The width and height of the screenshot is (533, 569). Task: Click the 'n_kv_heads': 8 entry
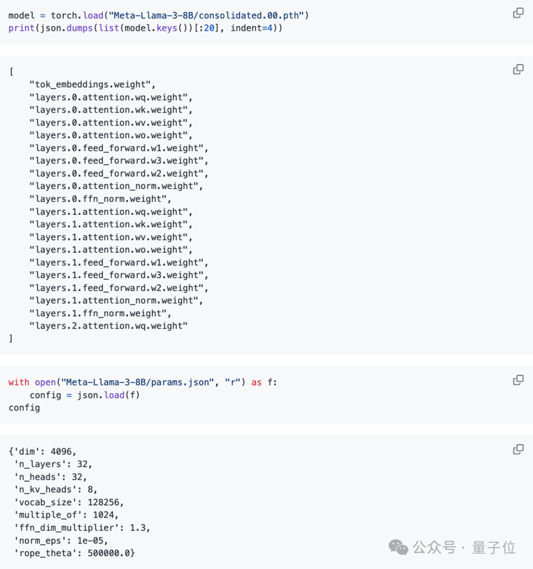pyautogui.click(x=55, y=490)
